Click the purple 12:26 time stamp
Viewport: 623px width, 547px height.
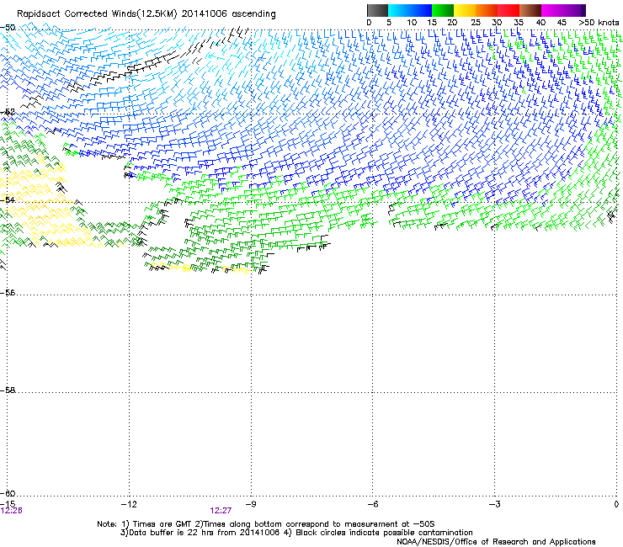(x=12, y=511)
